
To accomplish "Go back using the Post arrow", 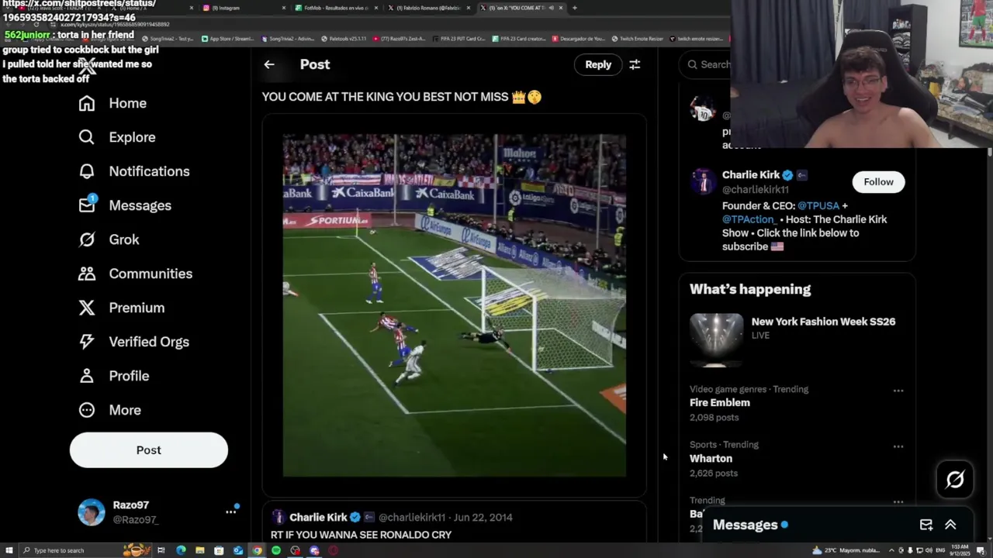I will (x=269, y=64).
